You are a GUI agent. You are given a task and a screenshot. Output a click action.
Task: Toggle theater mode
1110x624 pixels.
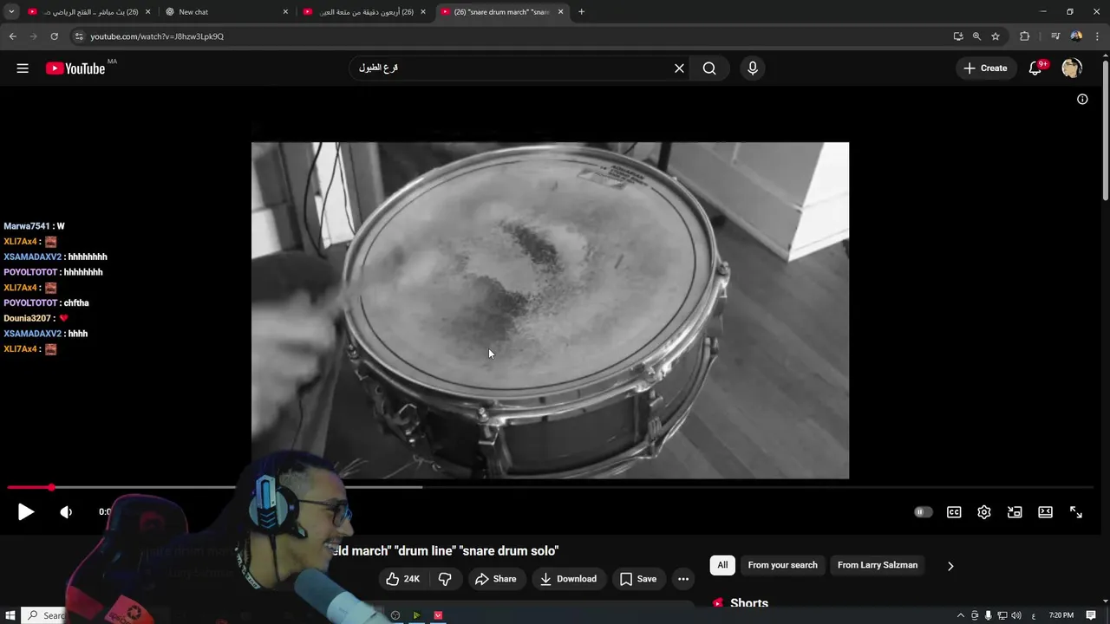click(1045, 512)
